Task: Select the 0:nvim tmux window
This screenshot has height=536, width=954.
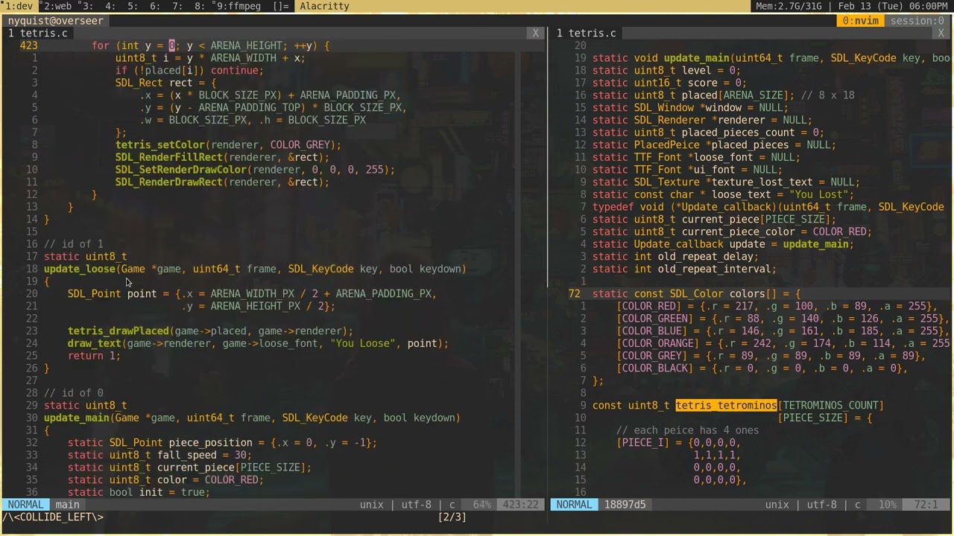Action: 861,21
